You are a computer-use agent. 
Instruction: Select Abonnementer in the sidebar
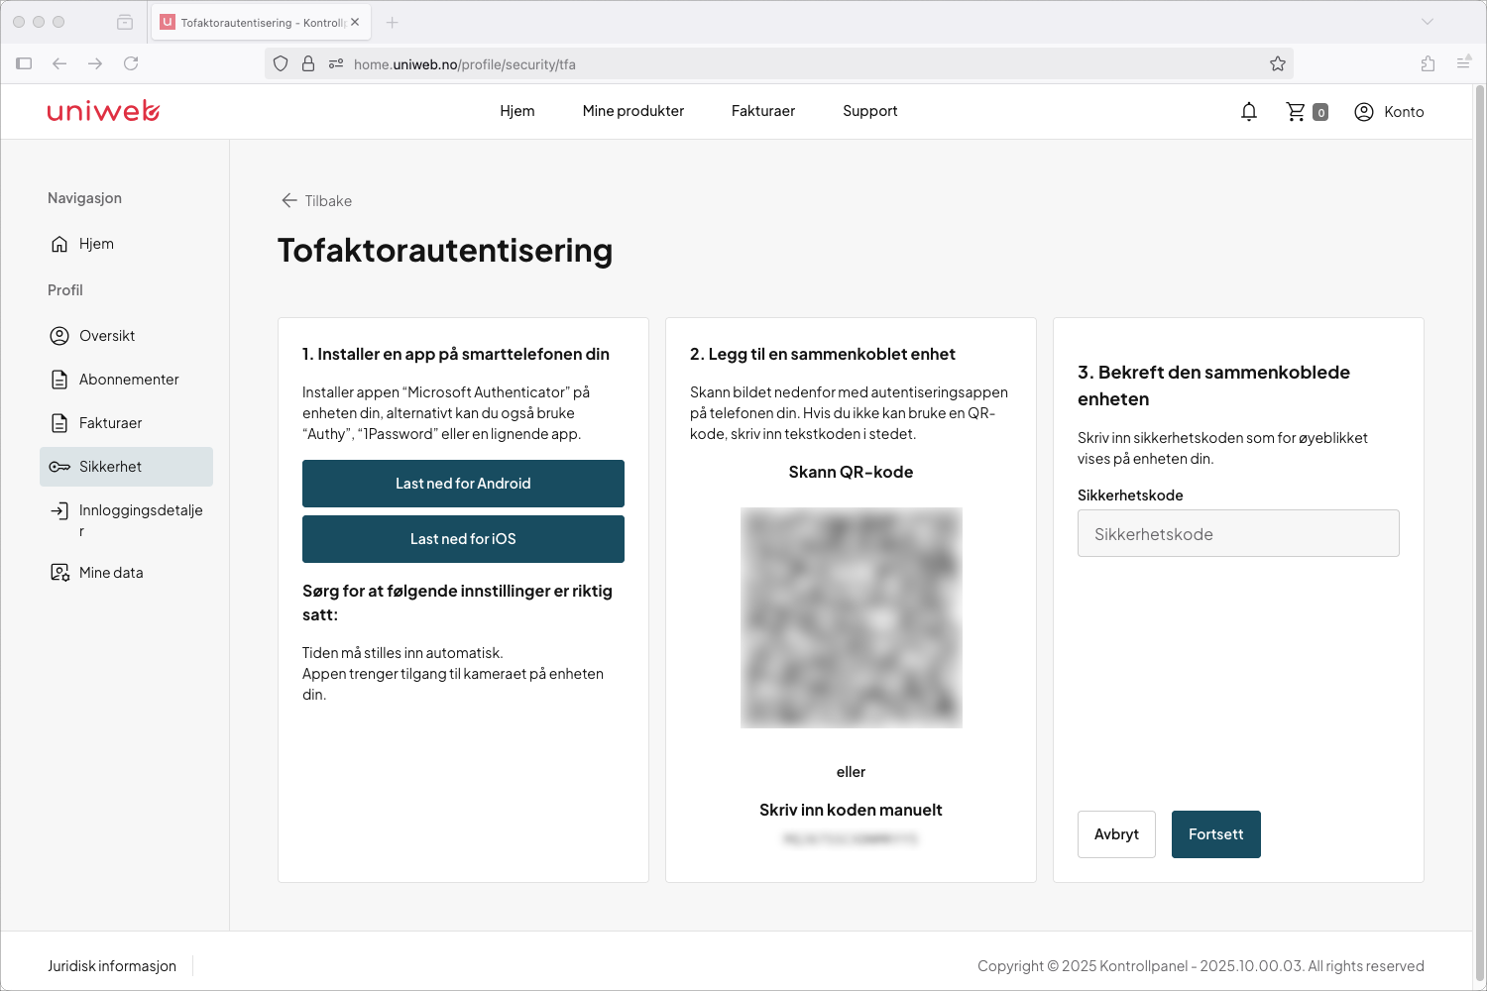point(127,380)
